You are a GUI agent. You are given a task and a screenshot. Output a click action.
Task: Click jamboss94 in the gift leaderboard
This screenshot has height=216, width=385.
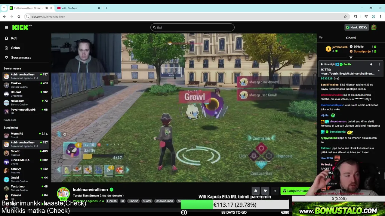[340, 47]
